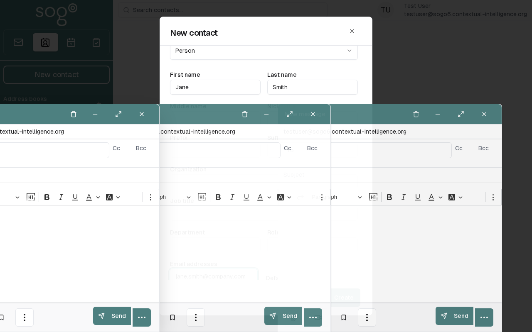Click bookmark icon in middle compose footer
The image size is (532, 332).
[x=172, y=317]
